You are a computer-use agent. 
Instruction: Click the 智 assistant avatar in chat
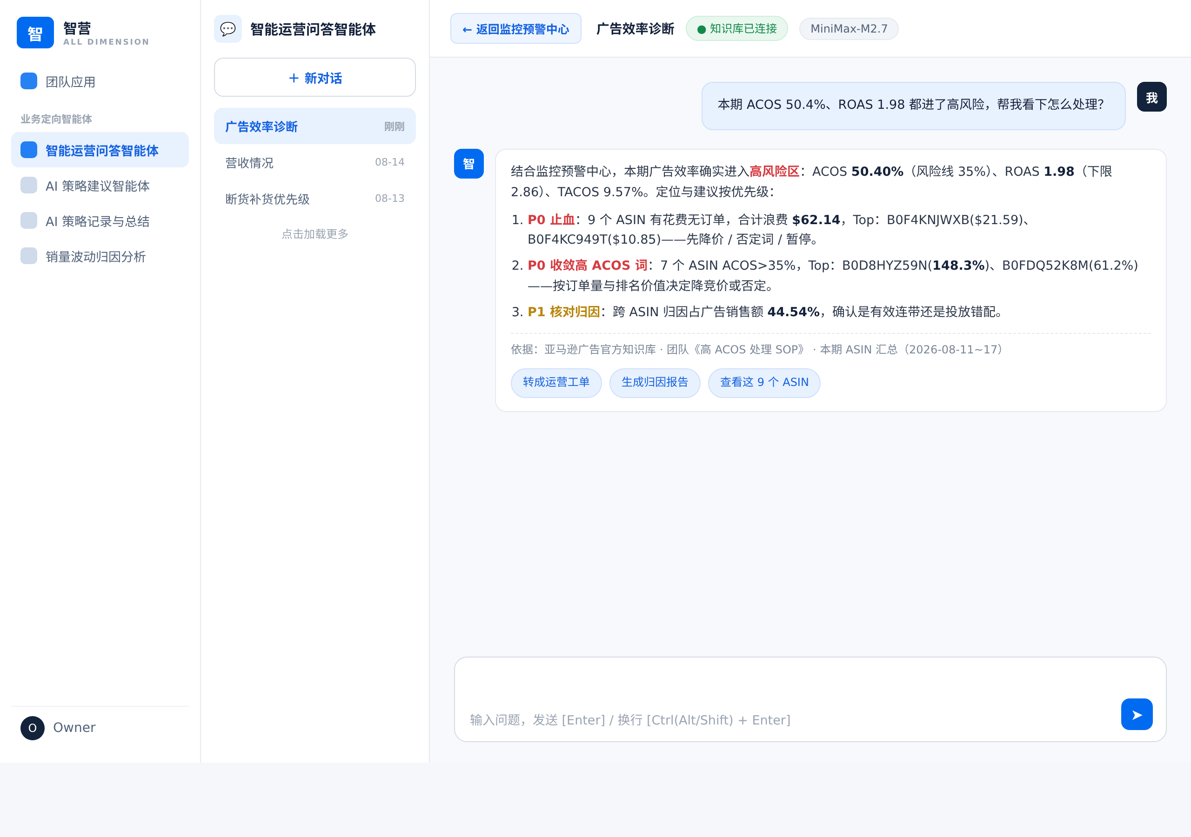(469, 164)
